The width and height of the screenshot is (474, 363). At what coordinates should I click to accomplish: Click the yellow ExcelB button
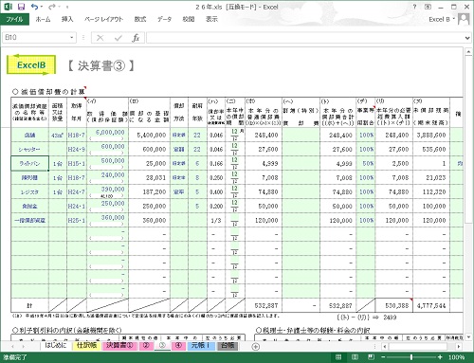(31, 65)
